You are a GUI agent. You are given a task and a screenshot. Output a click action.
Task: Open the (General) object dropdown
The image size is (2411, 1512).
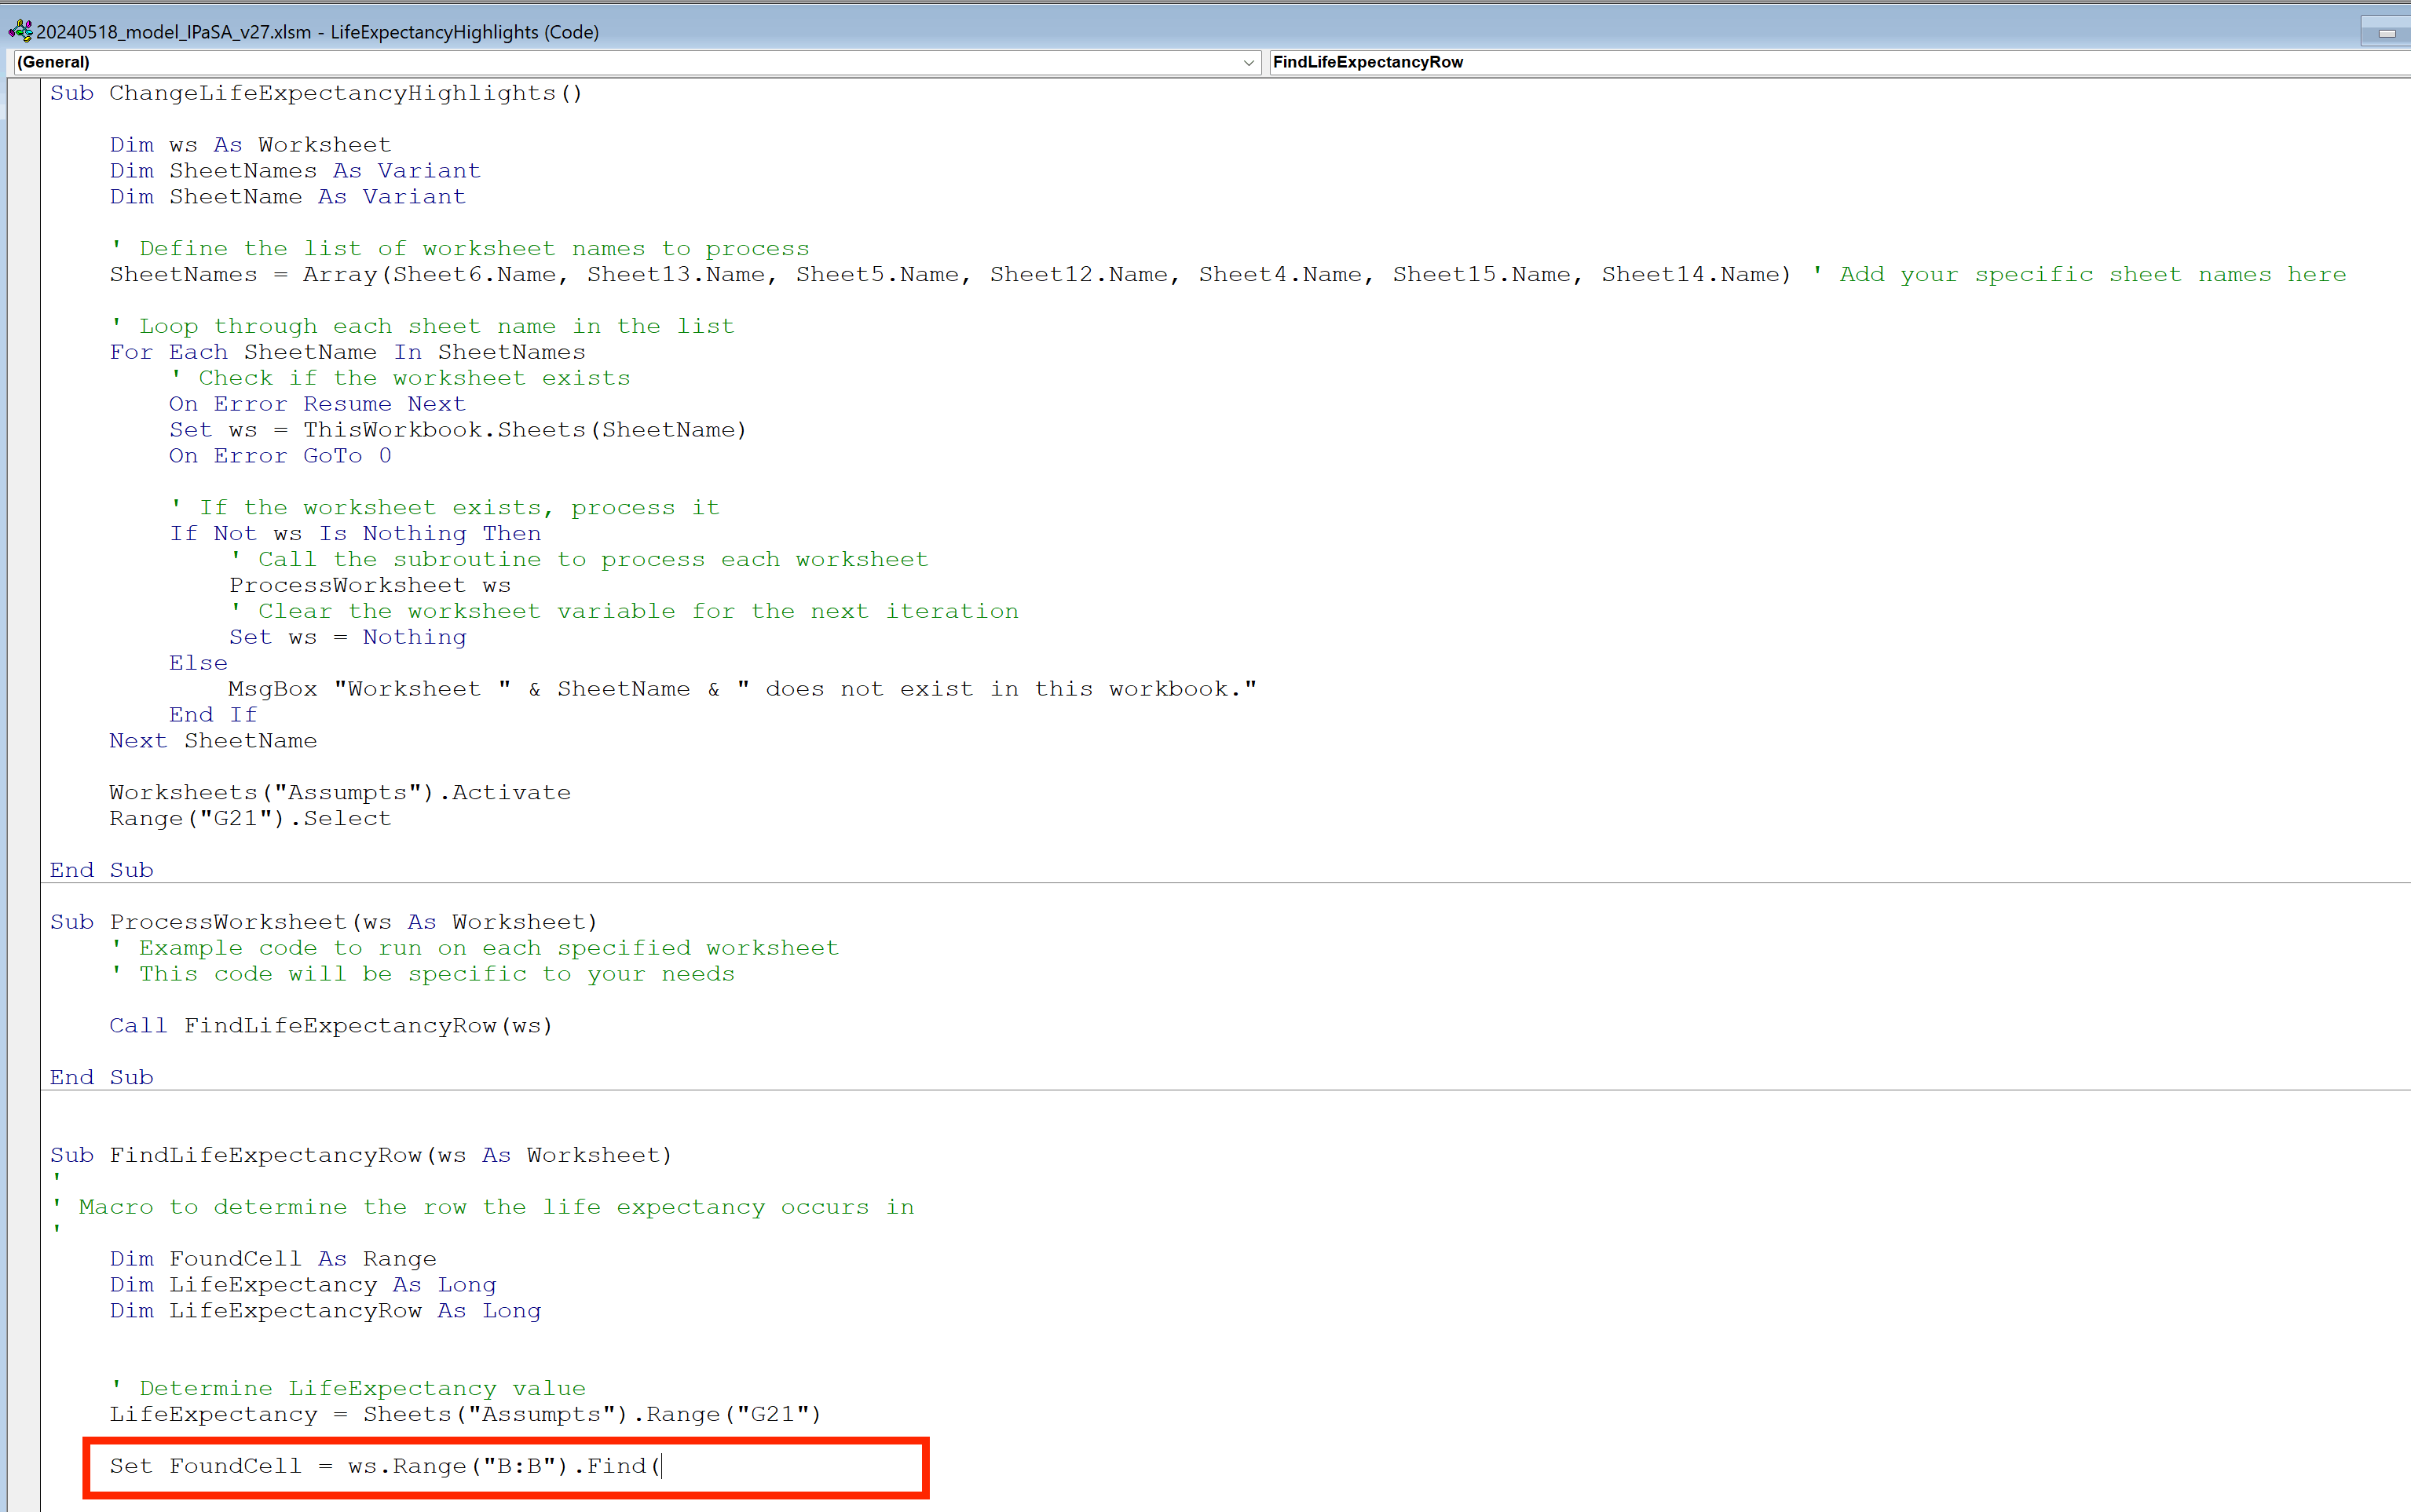coord(631,62)
